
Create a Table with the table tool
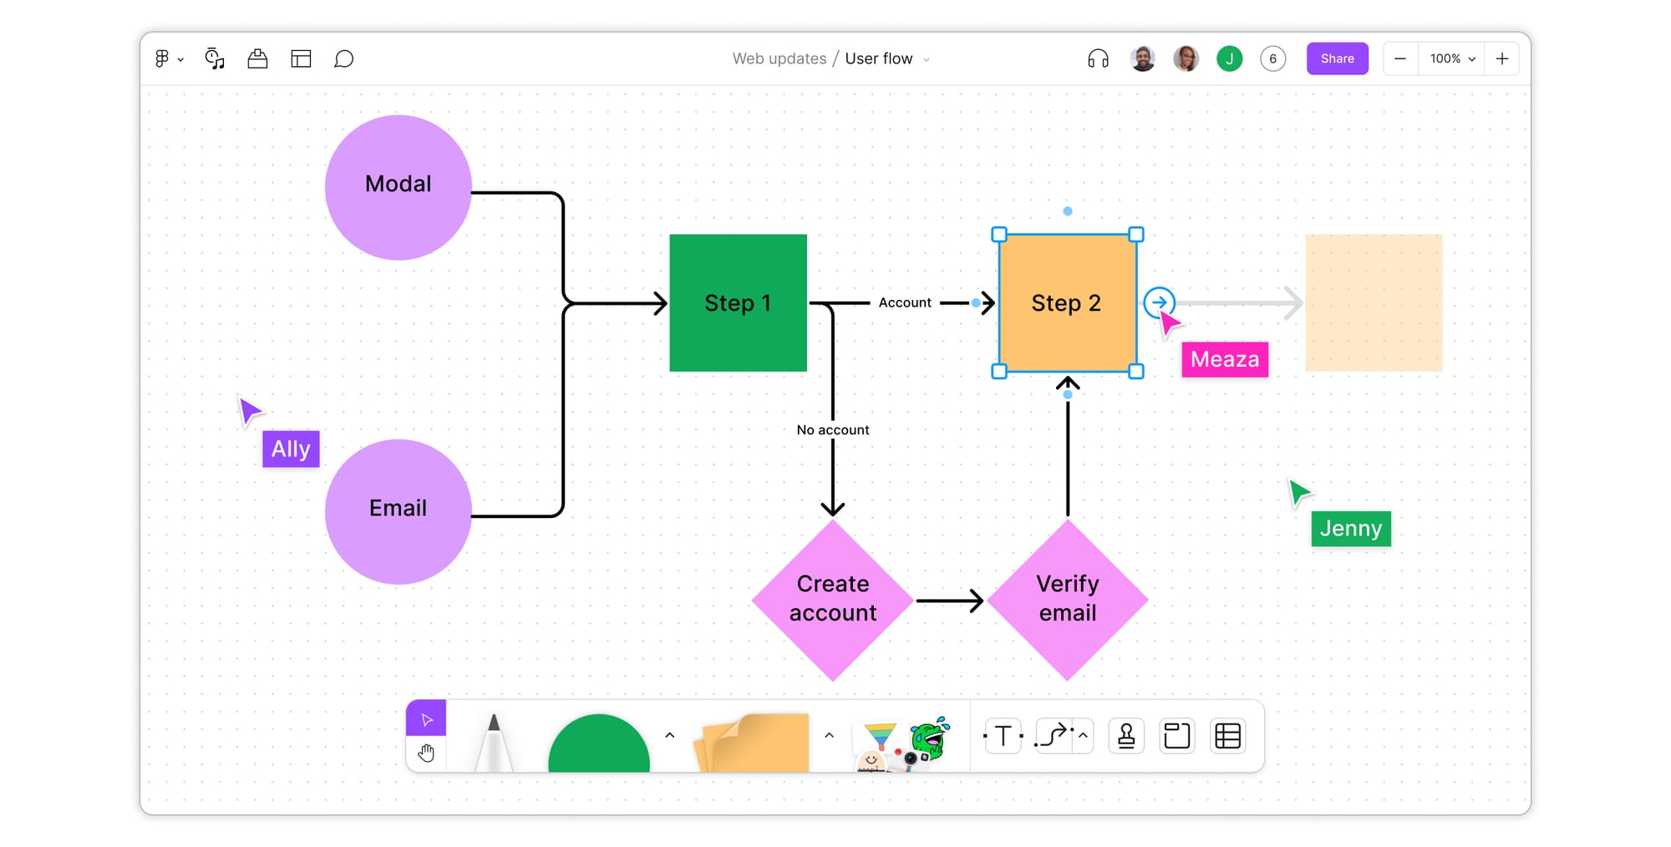[x=1227, y=735]
